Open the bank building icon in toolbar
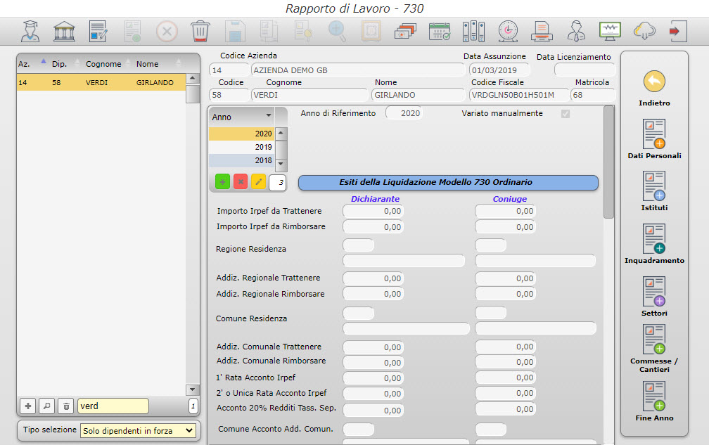 click(65, 32)
